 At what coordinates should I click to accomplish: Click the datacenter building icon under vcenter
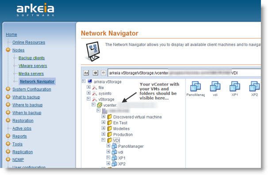104,111
